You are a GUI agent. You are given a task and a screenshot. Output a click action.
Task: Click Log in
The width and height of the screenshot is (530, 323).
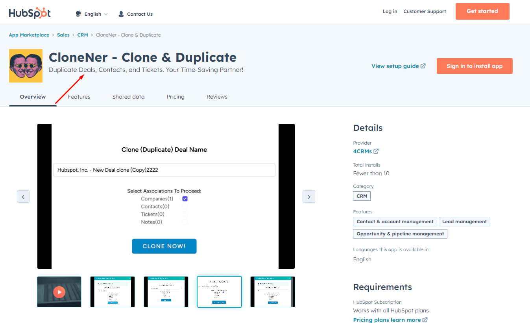[x=390, y=11]
